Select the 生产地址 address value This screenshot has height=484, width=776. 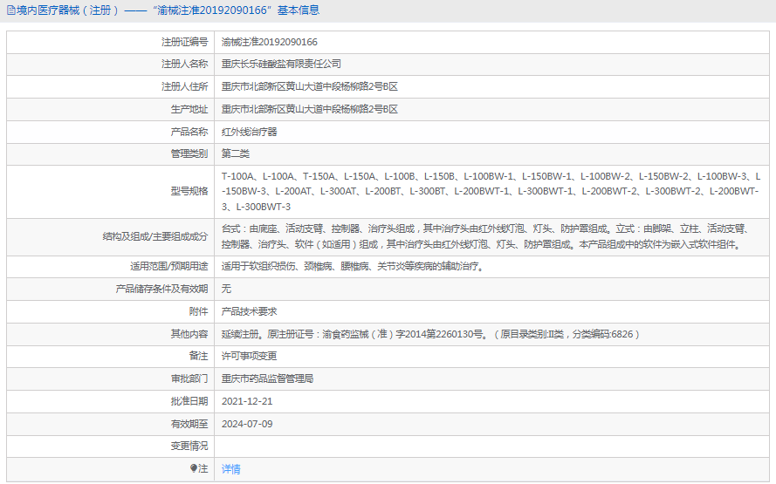[x=309, y=109]
